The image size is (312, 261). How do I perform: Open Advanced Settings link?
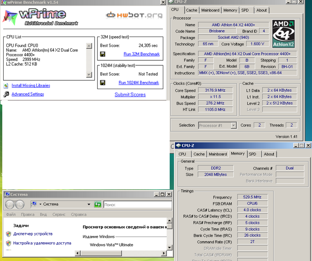pyautogui.click(x=28, y=94)
